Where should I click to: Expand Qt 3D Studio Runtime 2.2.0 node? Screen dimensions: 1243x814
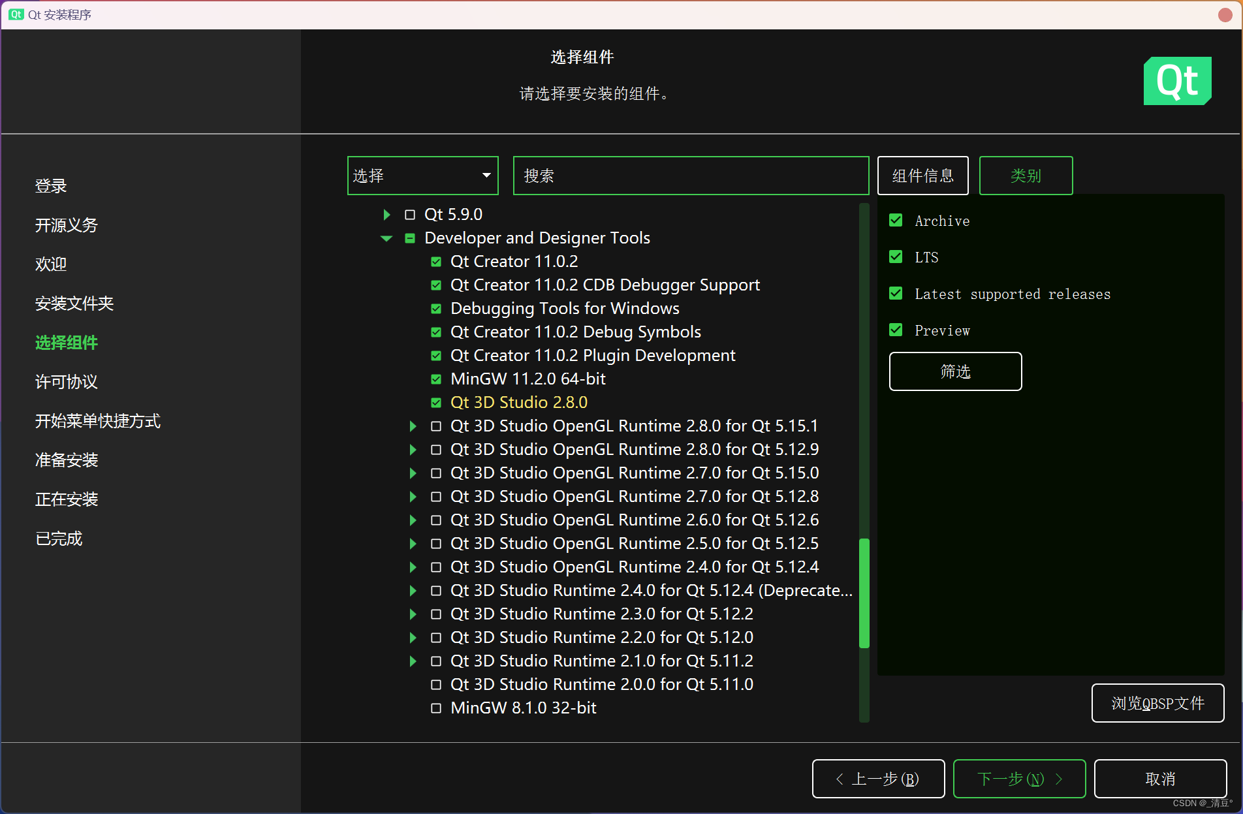pyautogui.click(x=413, y=638)
